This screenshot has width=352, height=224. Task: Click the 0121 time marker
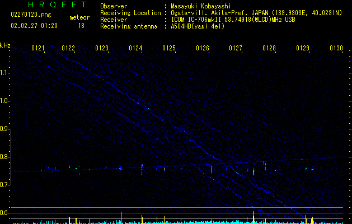[38, 48]
